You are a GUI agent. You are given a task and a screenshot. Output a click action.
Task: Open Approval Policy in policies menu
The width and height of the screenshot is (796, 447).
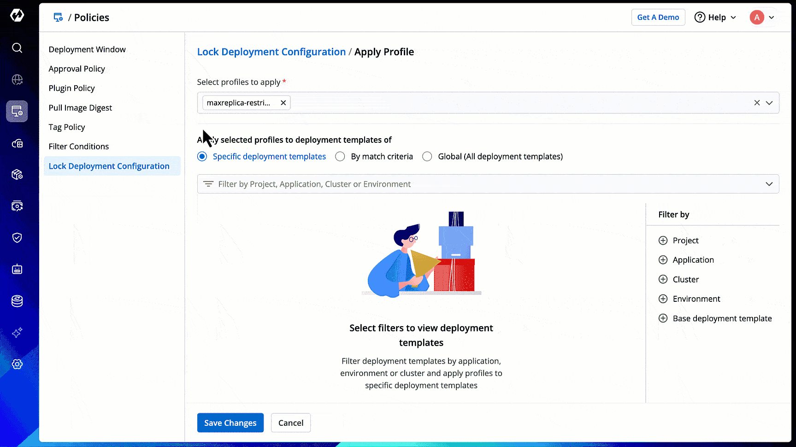click(x=77, y=69)
